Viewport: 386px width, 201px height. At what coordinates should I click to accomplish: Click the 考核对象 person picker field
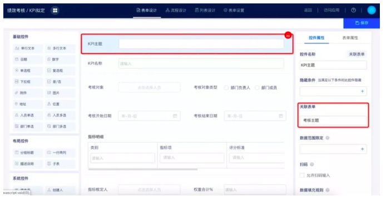coord(149,87)
